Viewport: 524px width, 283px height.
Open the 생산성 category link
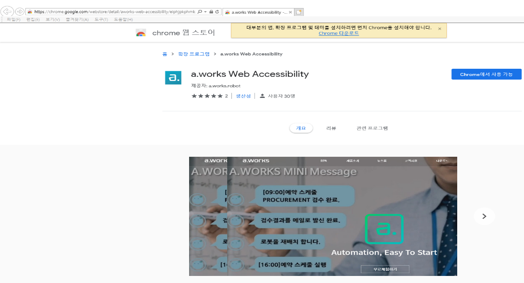(243, 96)
